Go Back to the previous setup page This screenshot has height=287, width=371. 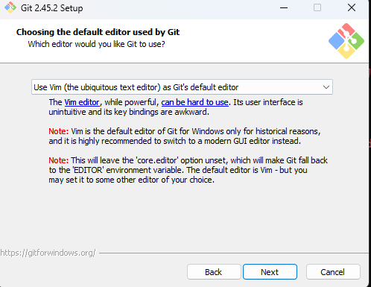click(214, 272)
